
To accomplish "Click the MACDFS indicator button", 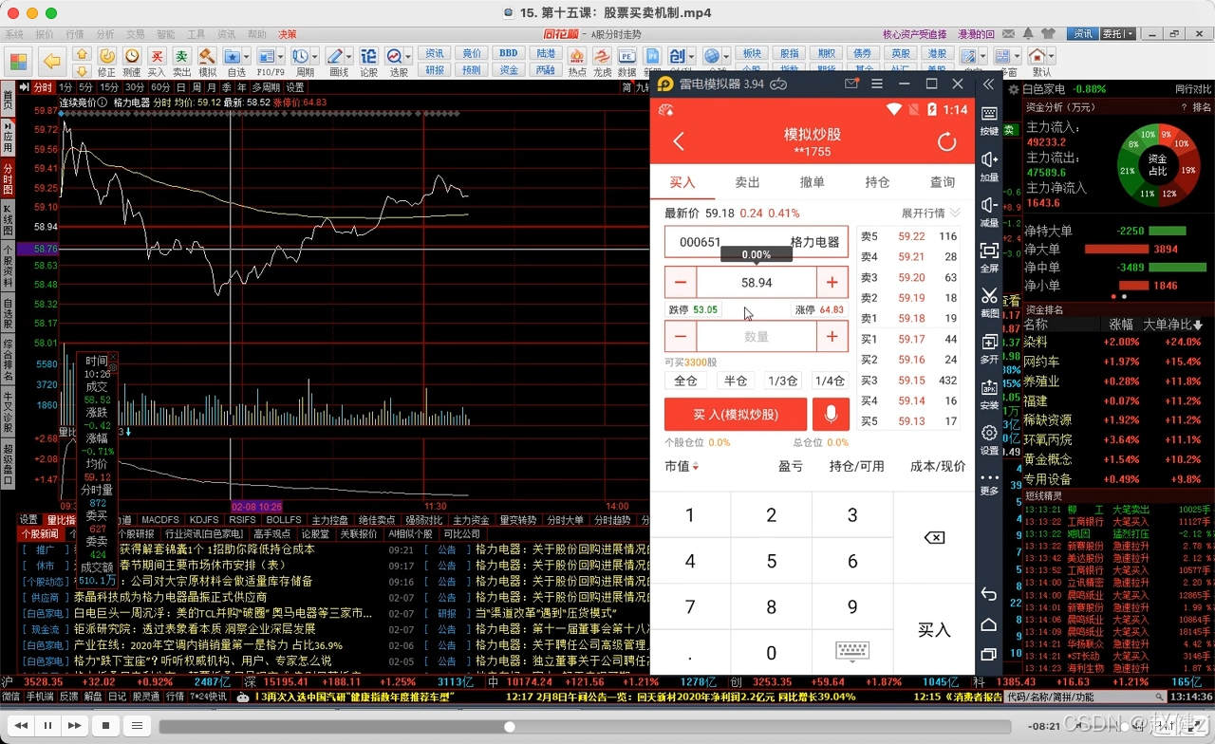I will click(x=160, y=520).
